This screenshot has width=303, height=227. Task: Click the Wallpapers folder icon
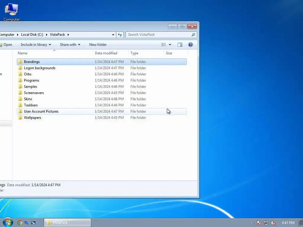[20, 118]
